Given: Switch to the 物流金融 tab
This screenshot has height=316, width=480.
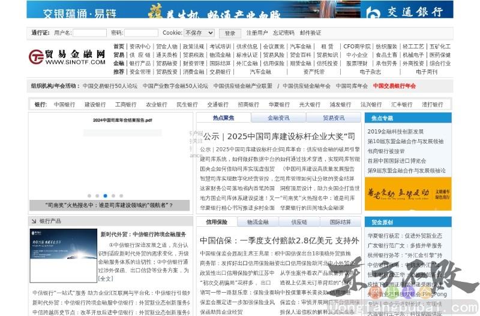Looking at the screenshot, I should [258, 222].
